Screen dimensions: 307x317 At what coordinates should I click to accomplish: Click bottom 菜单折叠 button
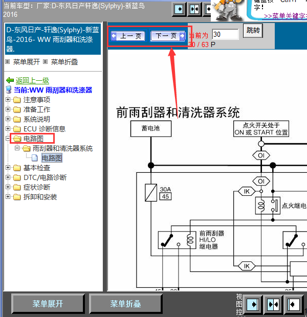[126, 304]
